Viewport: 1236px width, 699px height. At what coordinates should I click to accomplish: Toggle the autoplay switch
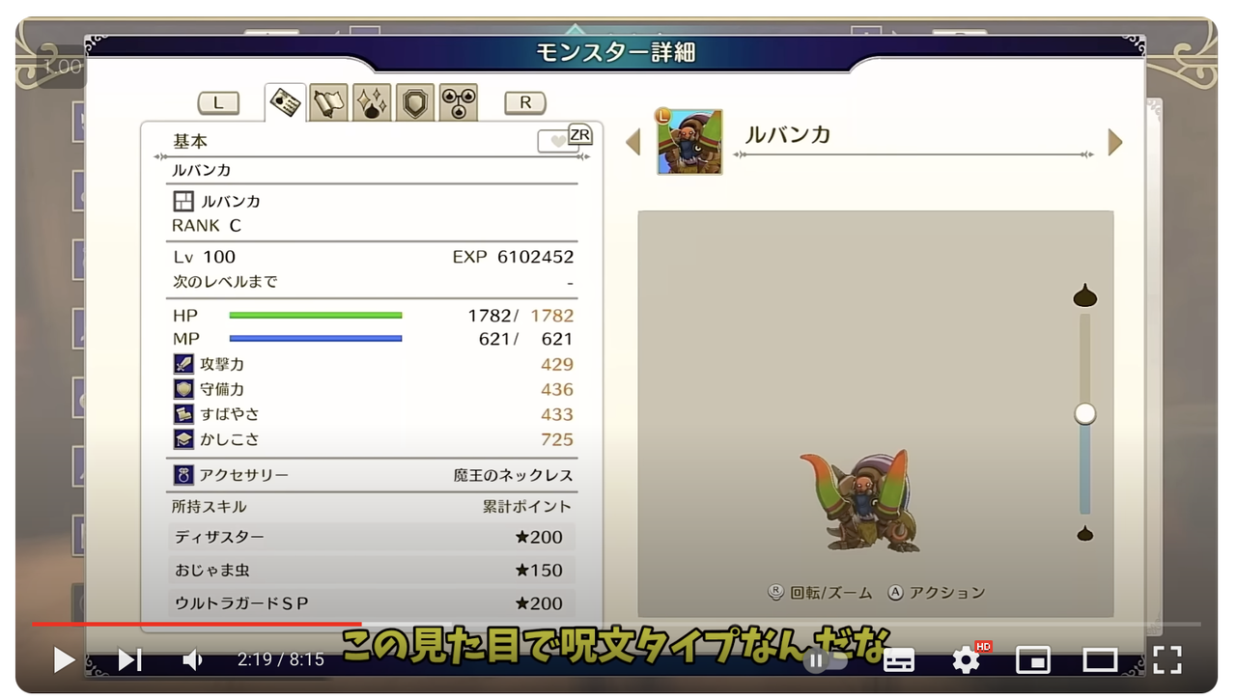coord(824,660)
